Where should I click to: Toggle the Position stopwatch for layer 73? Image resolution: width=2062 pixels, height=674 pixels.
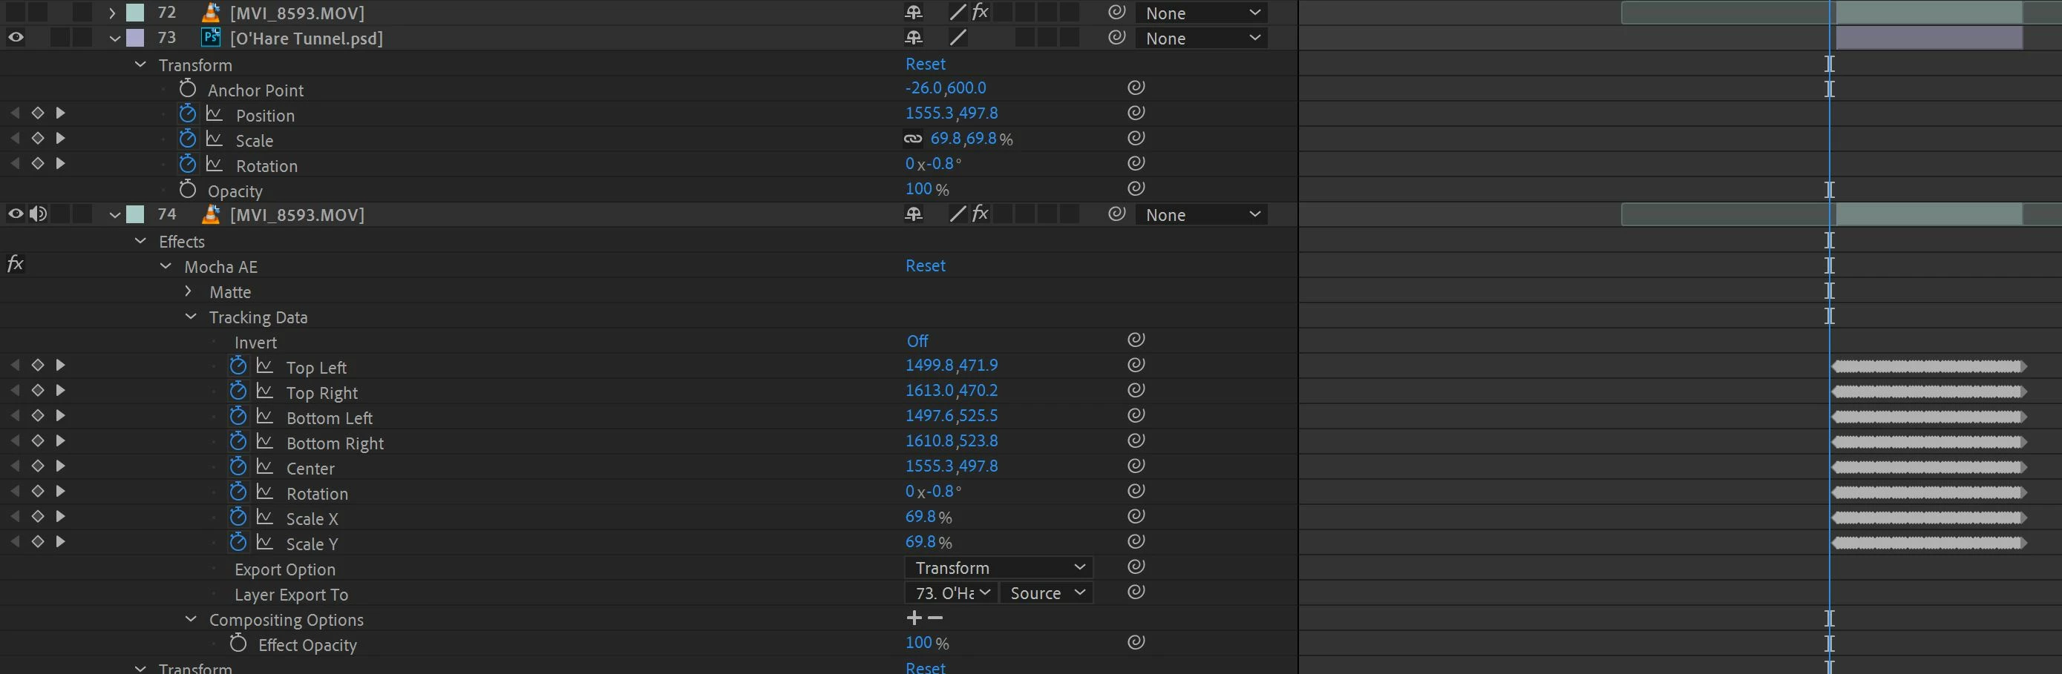[x=187, y=113]
